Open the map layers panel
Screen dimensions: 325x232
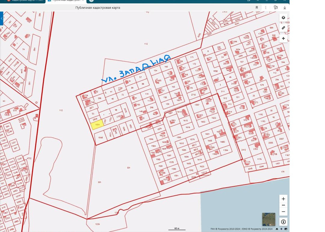point(283,18)
